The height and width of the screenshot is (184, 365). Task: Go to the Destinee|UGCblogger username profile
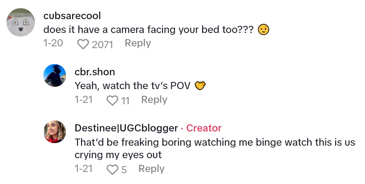126,128
